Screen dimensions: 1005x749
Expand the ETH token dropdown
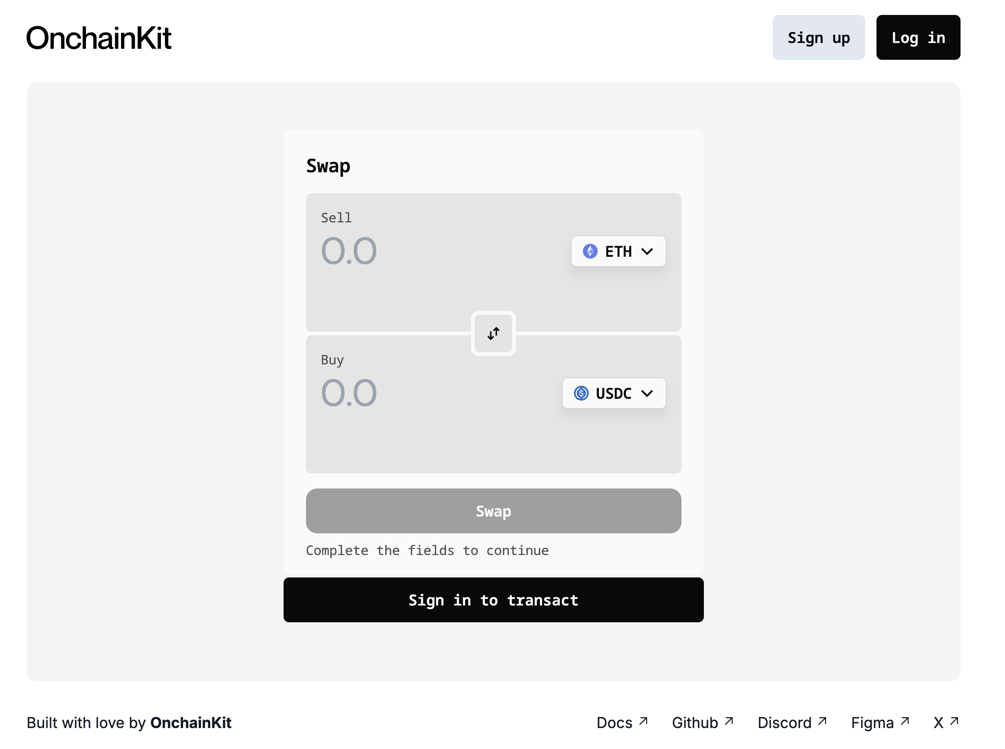click(617, 251)
